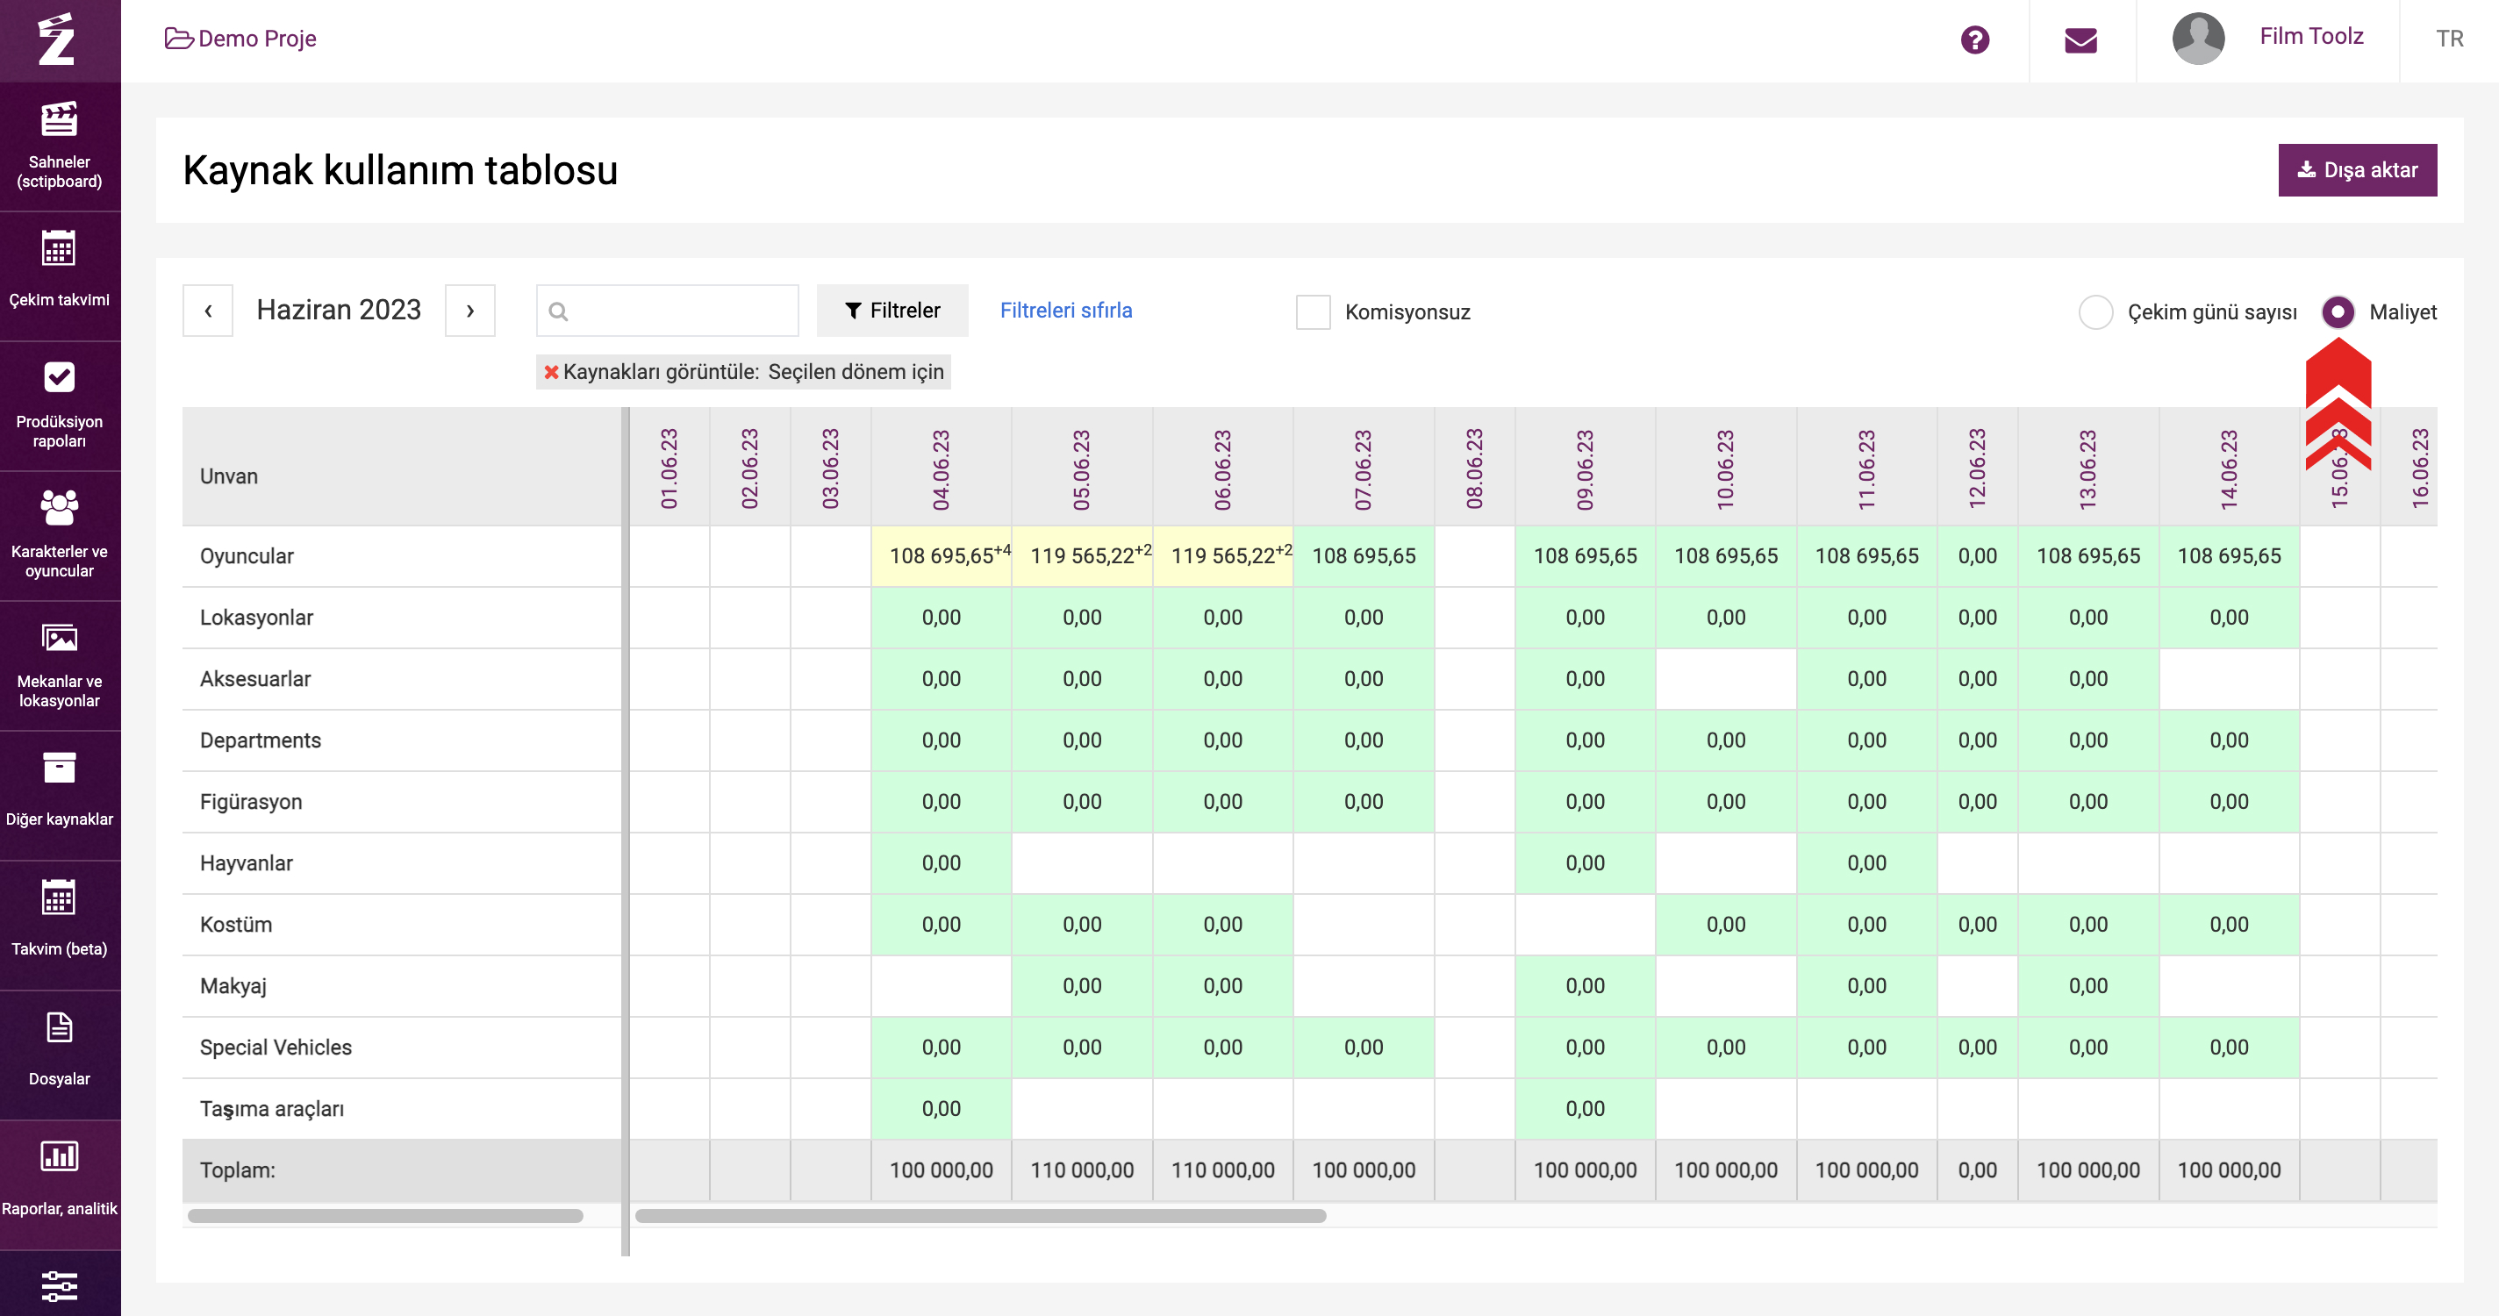
Task: Select Hayvanlar row title
Action: click(x=247, y=863)
